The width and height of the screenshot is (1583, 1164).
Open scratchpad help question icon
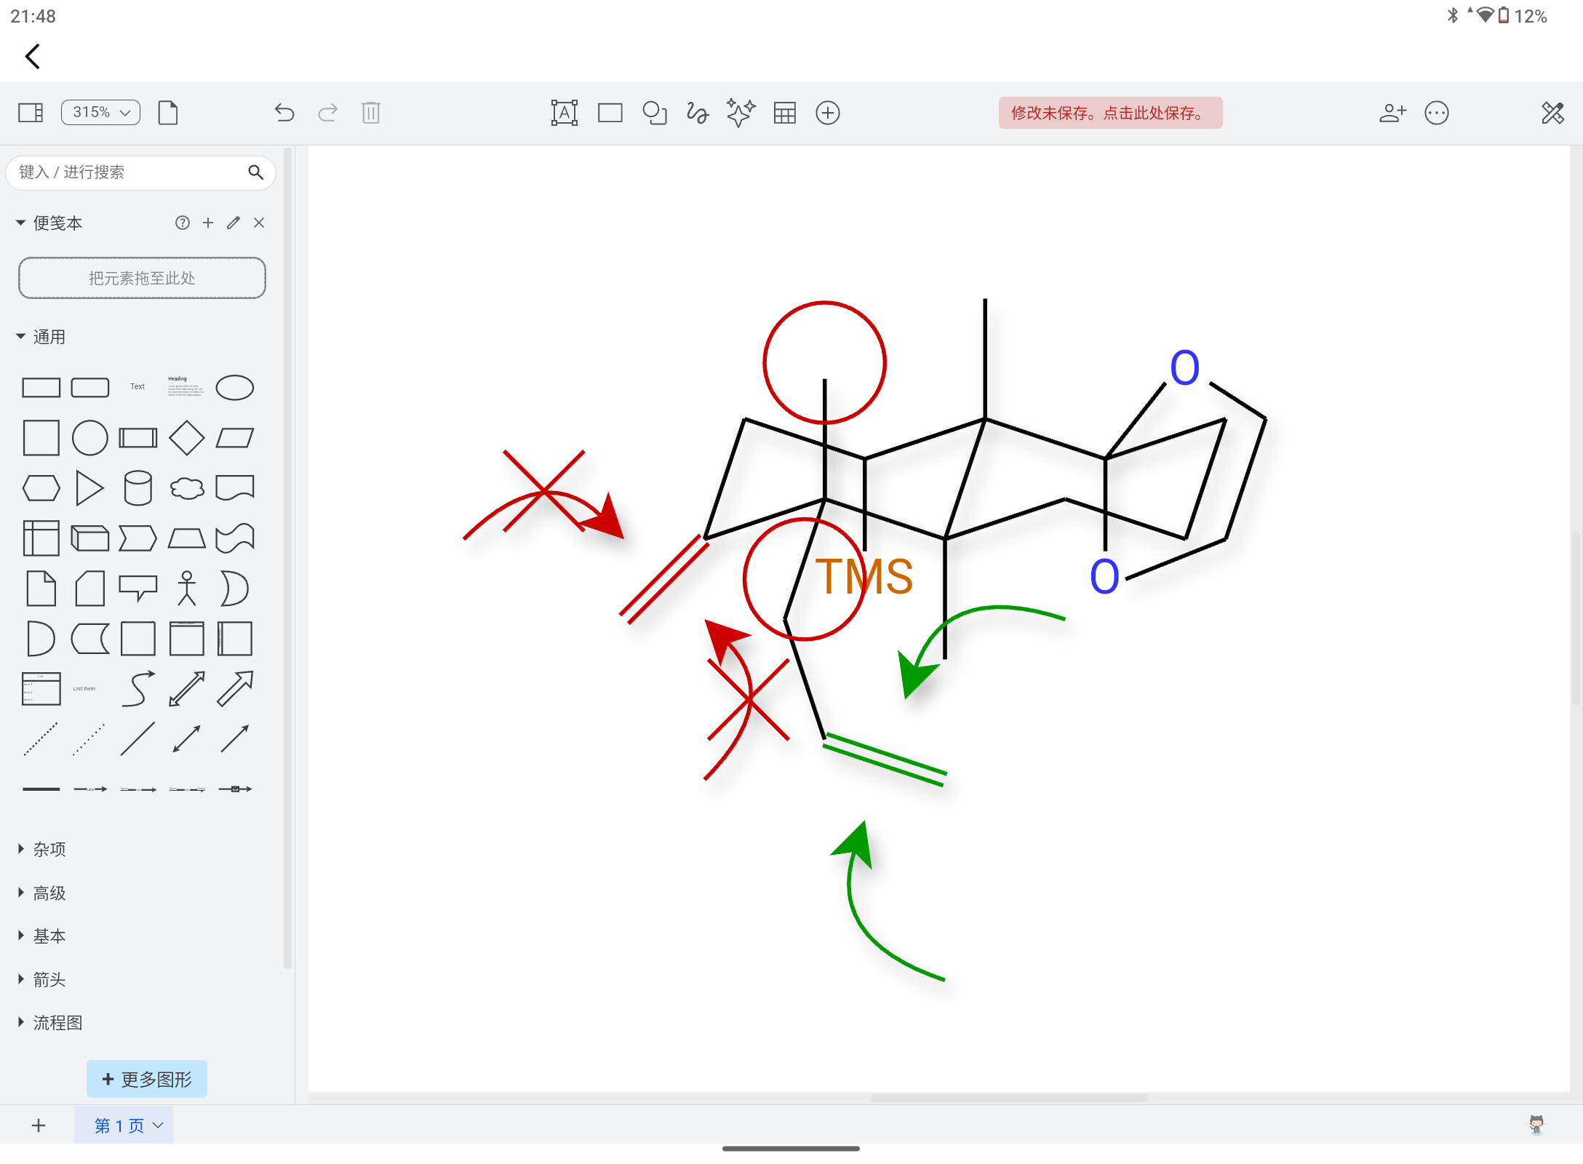pyautogui.click(x=183, y=223)
